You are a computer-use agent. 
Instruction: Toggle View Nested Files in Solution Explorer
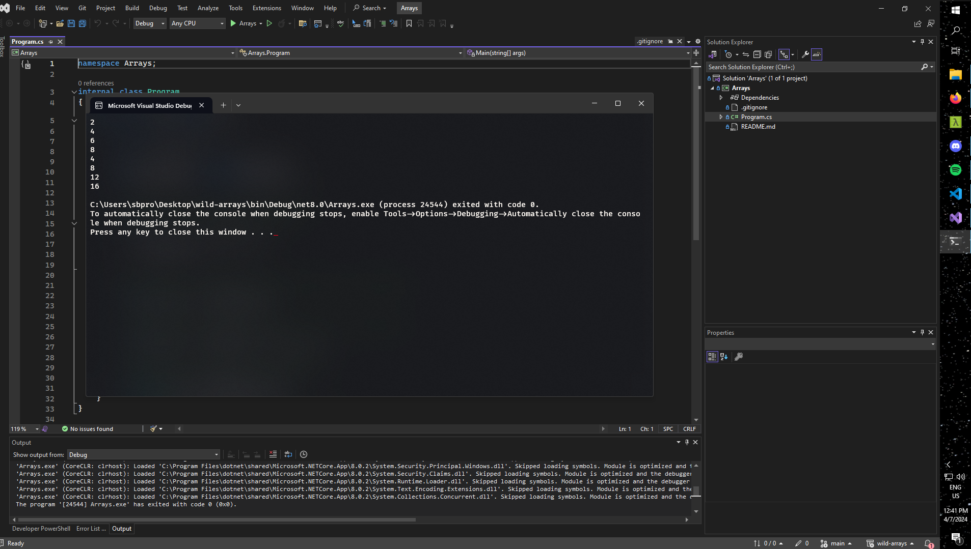tap(784, 54)
